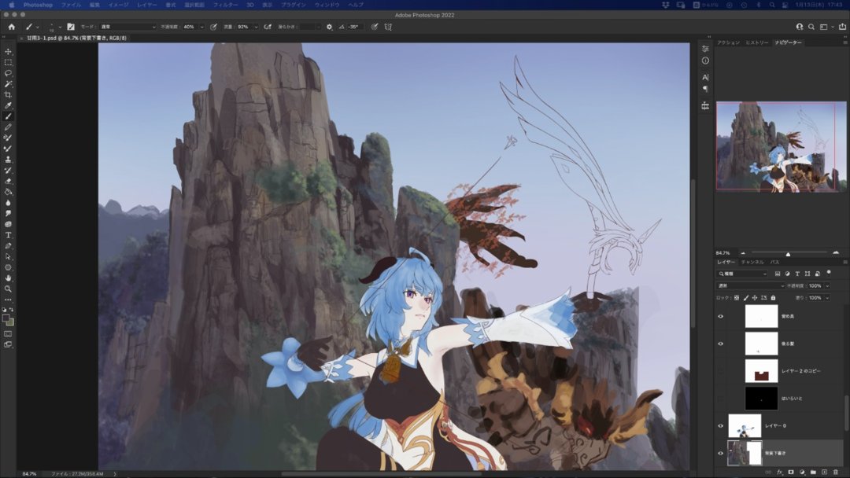The image size is (850, 478).
Task: Add a layer mask from Layers panel footer
Action: (x=791, y=472)
